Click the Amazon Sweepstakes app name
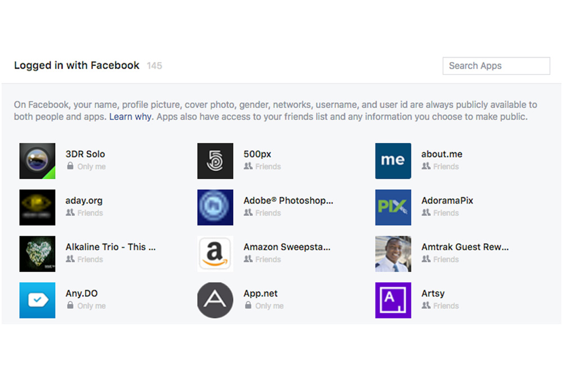Viewport: 563px width, 376px height. click(x=287, y=247)
